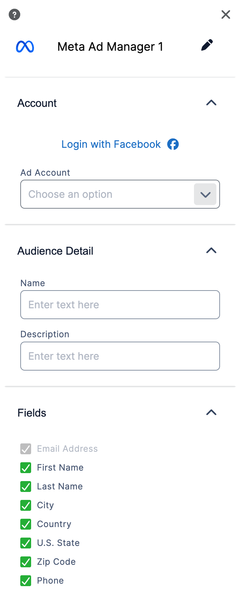Click the Audience Name text field

[x=120, y=305]
